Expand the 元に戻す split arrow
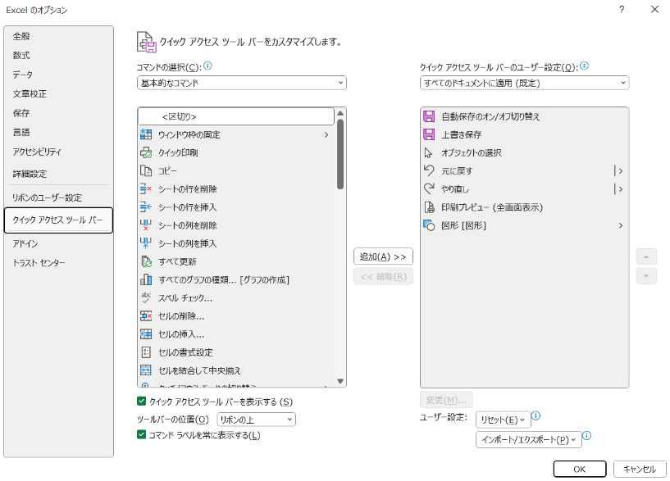Viewport: 670px width, 481px height. [x=621, y=171]
